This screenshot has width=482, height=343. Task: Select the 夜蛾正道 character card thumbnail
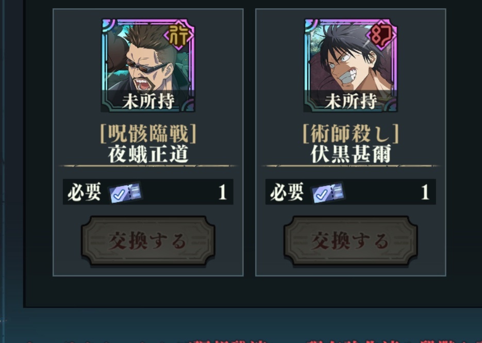point(148,65)
